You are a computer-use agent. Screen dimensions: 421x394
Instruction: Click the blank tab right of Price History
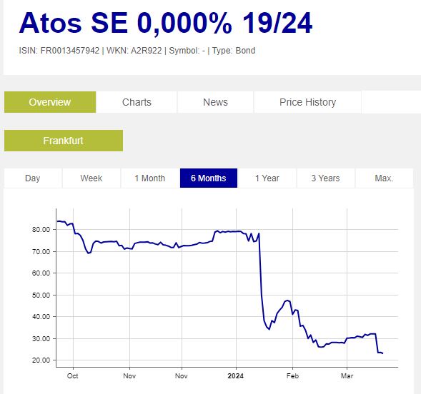pyautogui.click(x=391, y=102)
